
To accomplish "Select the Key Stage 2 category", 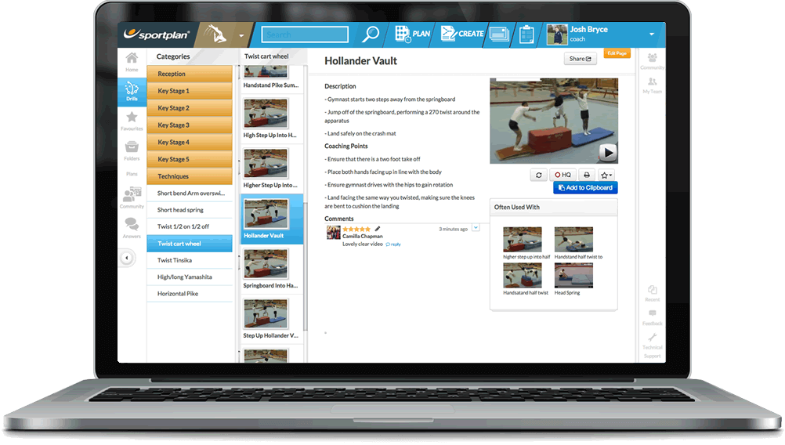I will (x=190, y=107).
